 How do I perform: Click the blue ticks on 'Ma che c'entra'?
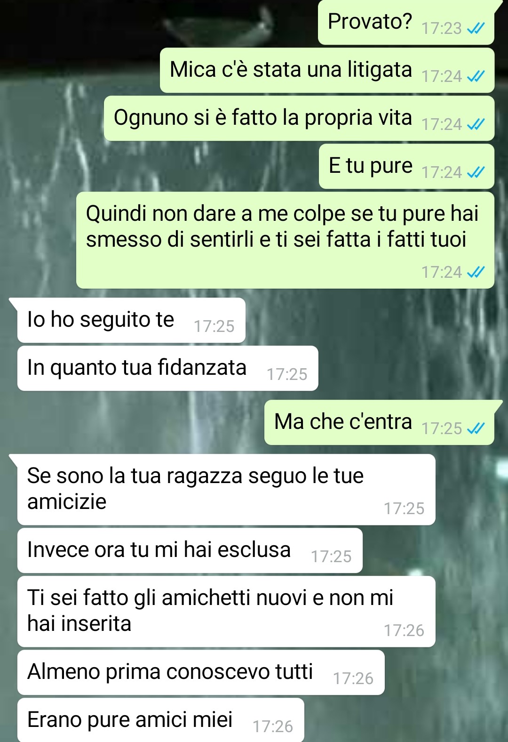476,428
